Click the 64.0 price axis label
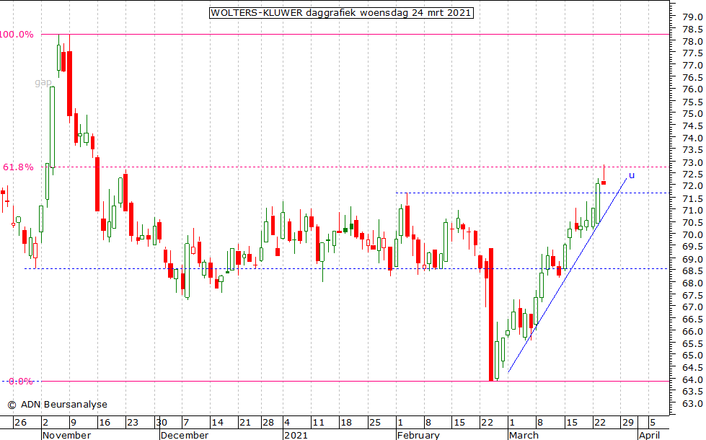 [x=692, y=380]
